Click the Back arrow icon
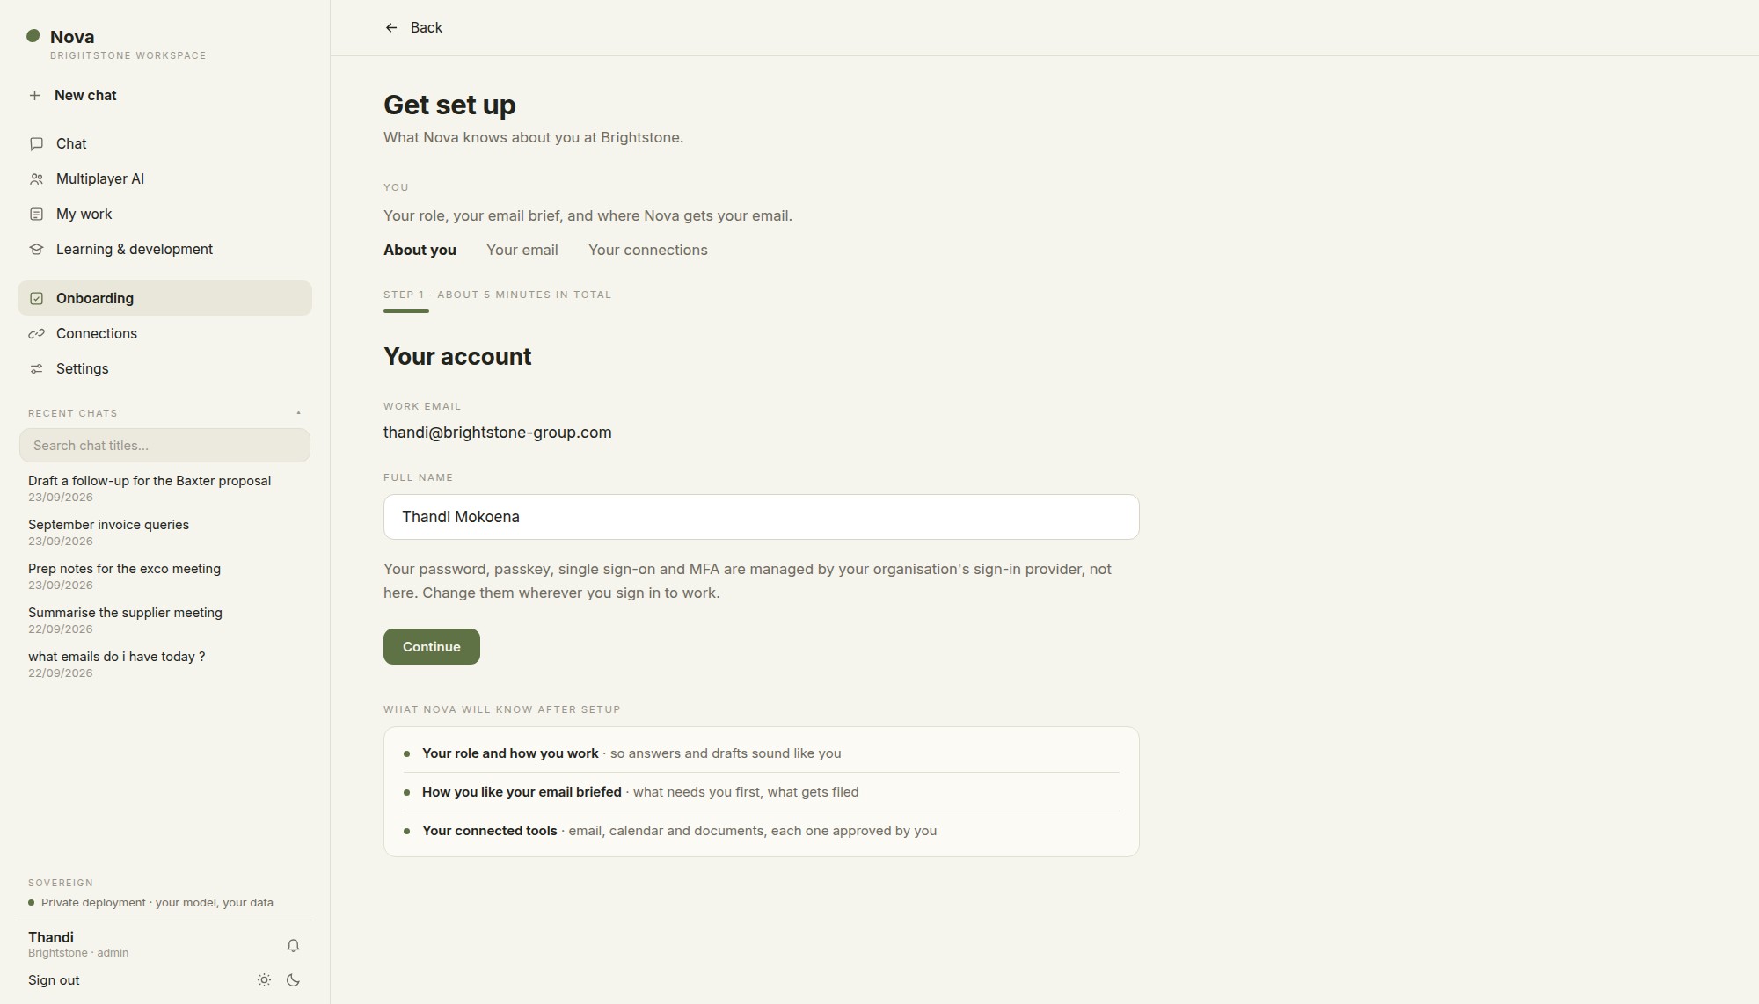The height and width of the screenshot is (1004, 1759). click(x=391, y=28)
